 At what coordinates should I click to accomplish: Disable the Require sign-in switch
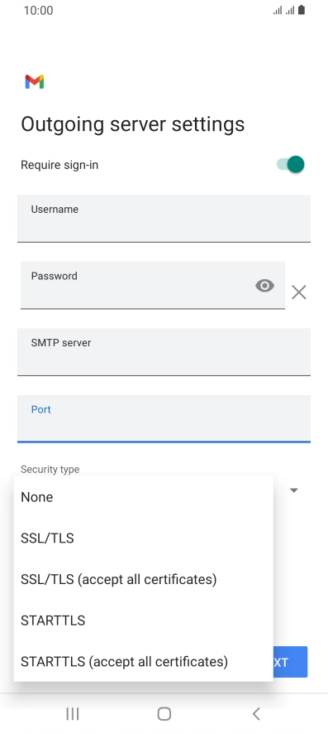tap(290, 165)
